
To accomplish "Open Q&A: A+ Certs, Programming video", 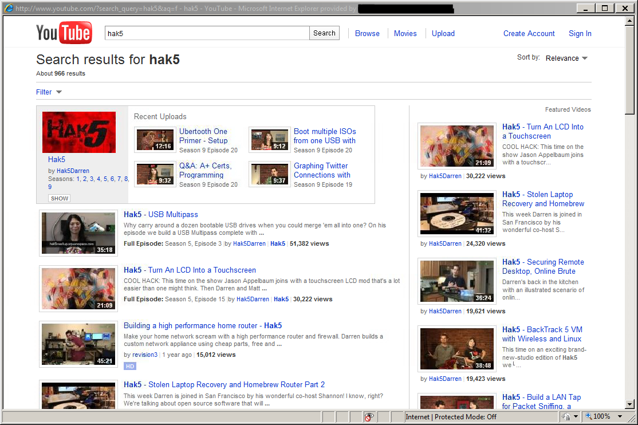I will pyautogui.click(x=206, y=170).
